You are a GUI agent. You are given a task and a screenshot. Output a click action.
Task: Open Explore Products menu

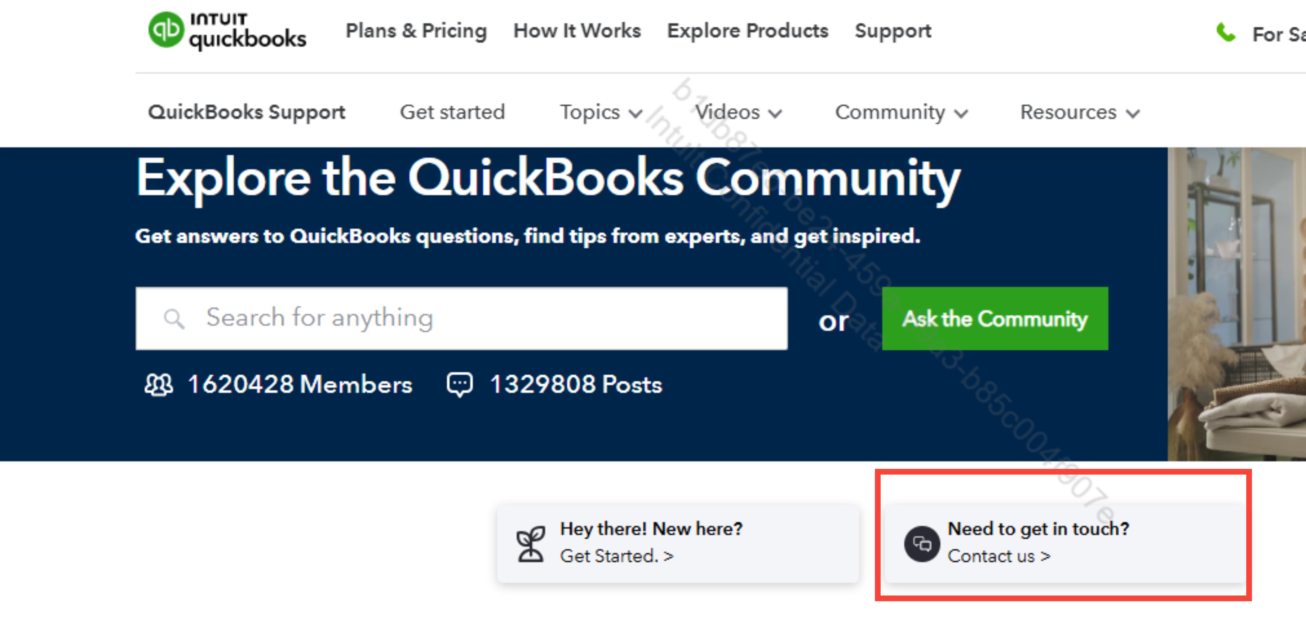(x=747, y=31)
